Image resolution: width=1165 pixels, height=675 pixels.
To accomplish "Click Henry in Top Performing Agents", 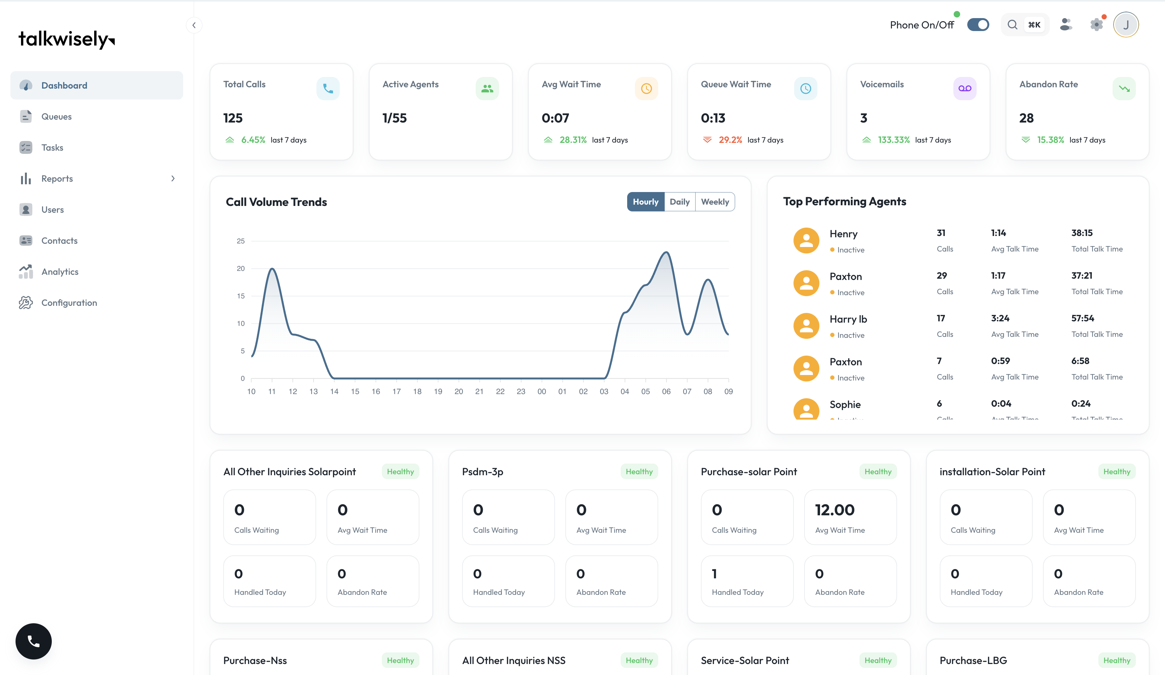I will tap(843, 234).
